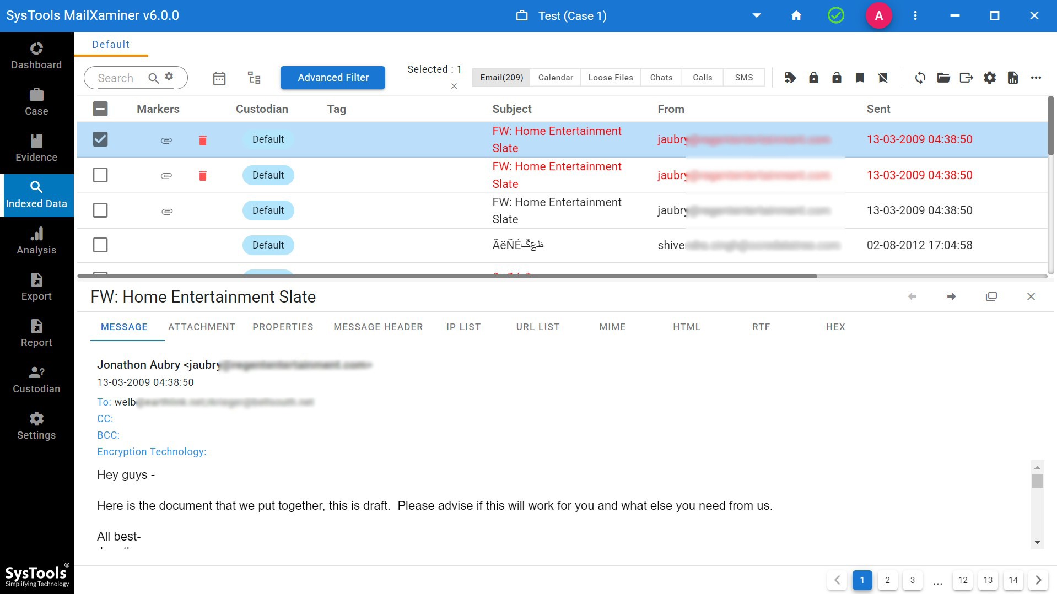
Task: Switch to the Default tab
Action: (x=111, y=45)
